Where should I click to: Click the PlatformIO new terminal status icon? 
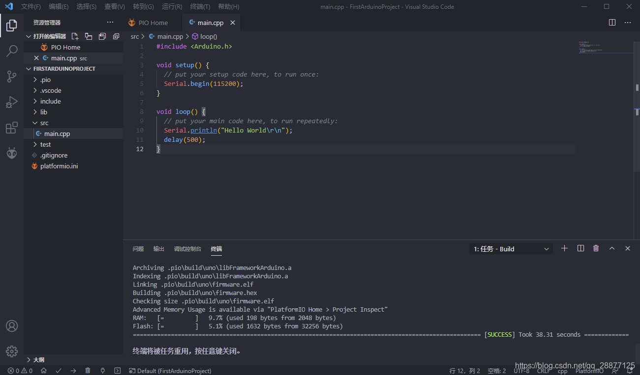tap(117, 371)
